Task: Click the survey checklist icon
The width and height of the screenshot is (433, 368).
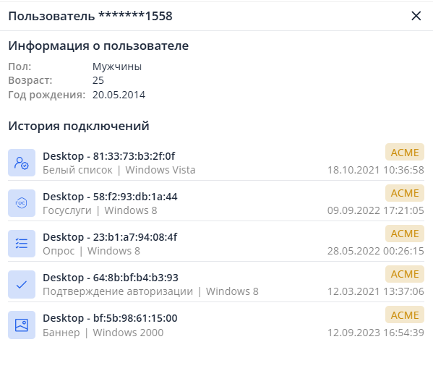Action: click(22, 244)
